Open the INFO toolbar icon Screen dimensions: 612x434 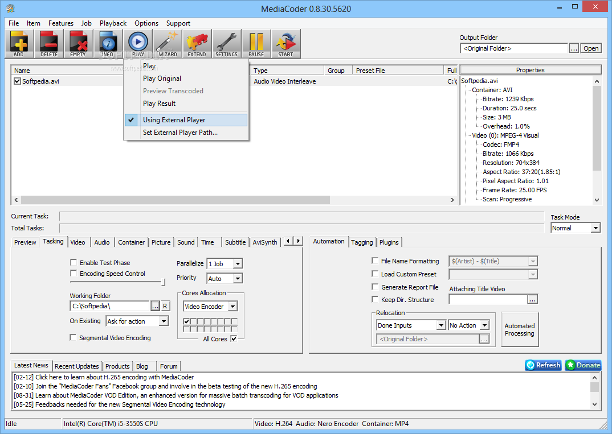(108, 44)
